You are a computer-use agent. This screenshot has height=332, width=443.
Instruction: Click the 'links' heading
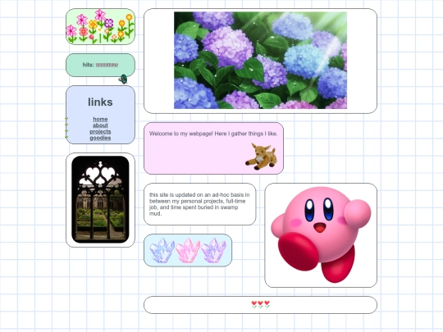[100, 102]
